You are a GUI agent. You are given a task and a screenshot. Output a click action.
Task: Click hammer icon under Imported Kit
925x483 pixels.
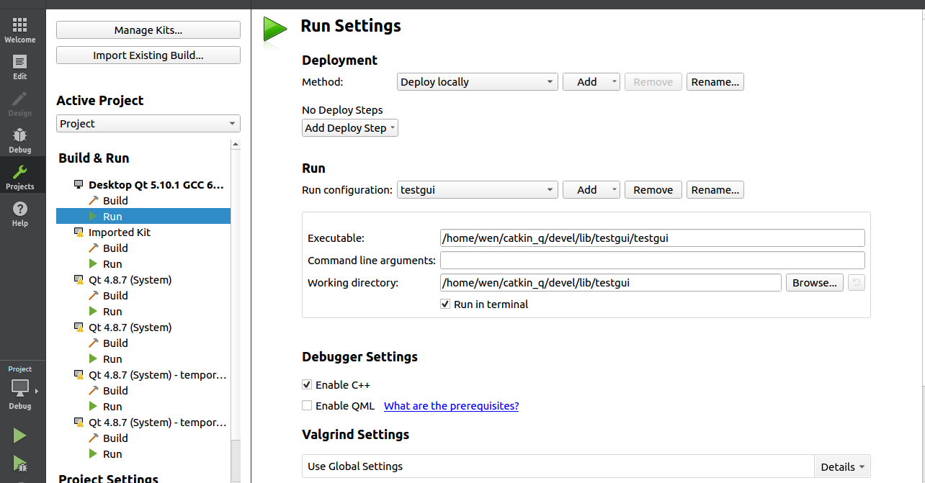tap(94, 248)
